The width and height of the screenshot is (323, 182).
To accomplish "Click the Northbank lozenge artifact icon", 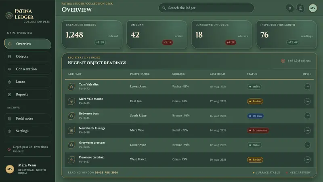I will (x=71, y=130).
